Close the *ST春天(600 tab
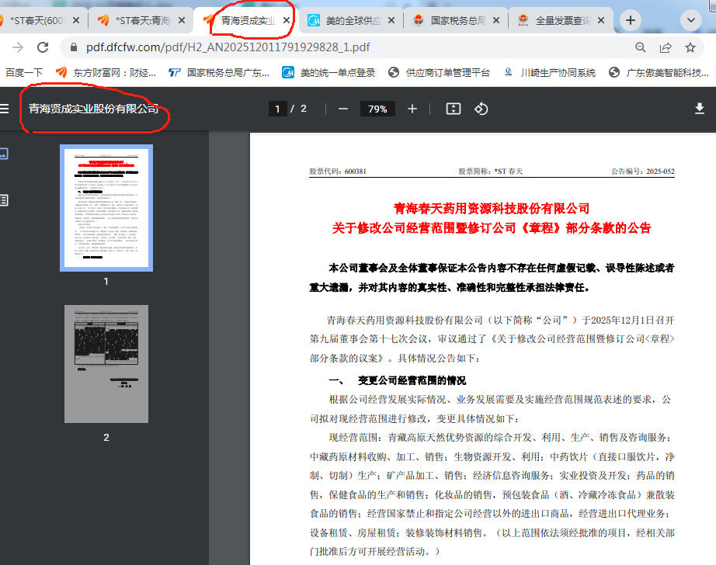 [76, 20]
